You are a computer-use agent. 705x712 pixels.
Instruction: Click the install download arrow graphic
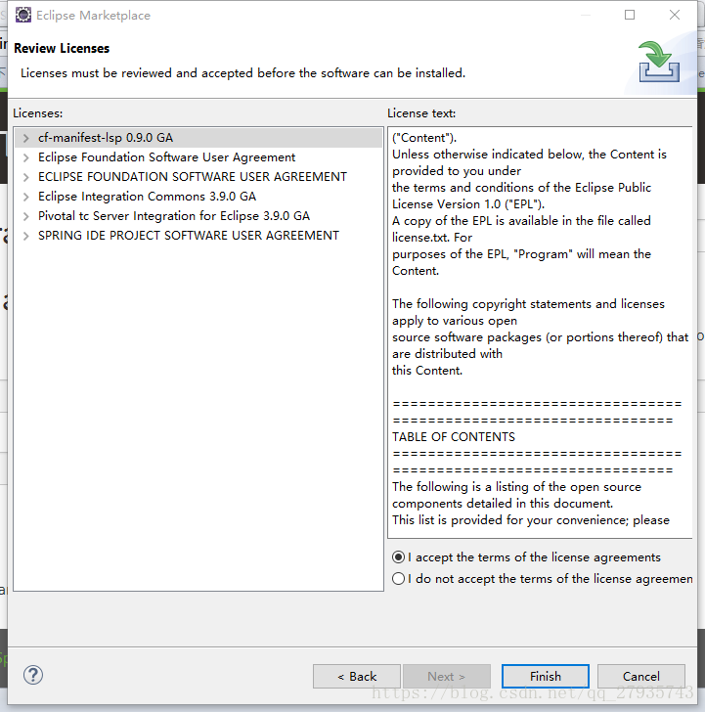659,62
